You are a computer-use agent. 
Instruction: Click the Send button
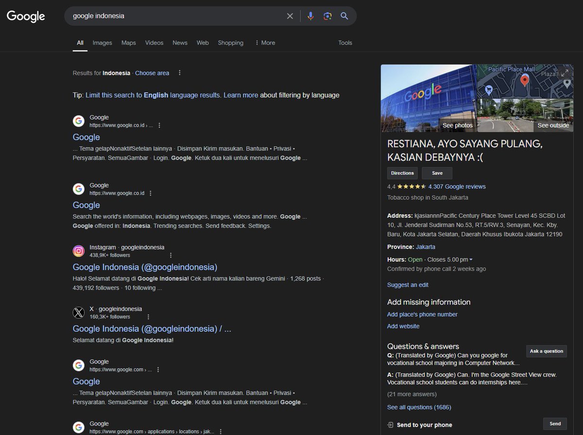(x=555, y=423)
